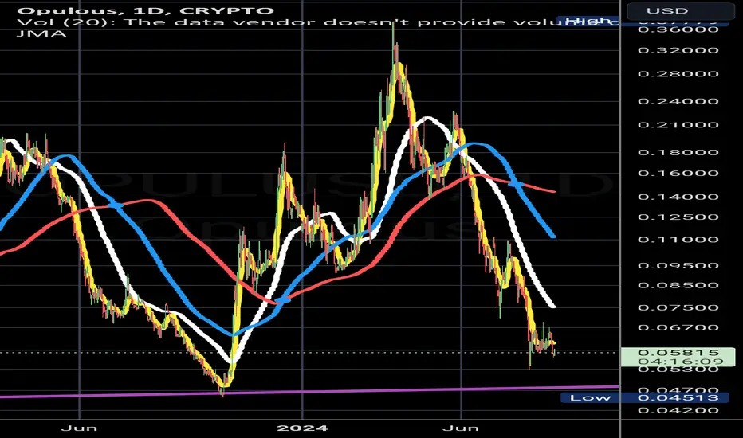Click the 0.16000 price scale value
The image size is (743, 438).
[678, 174]
